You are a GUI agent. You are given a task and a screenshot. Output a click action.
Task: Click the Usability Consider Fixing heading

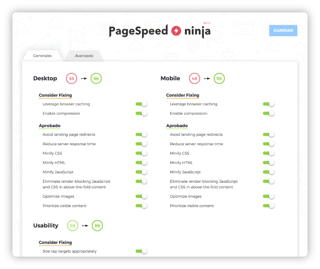coord(55,243)
